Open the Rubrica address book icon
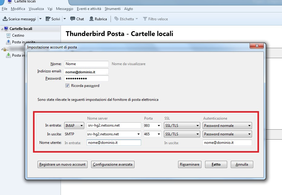Image resolution: width=282 pixels, height=195 pixels. tap(91, 19)
